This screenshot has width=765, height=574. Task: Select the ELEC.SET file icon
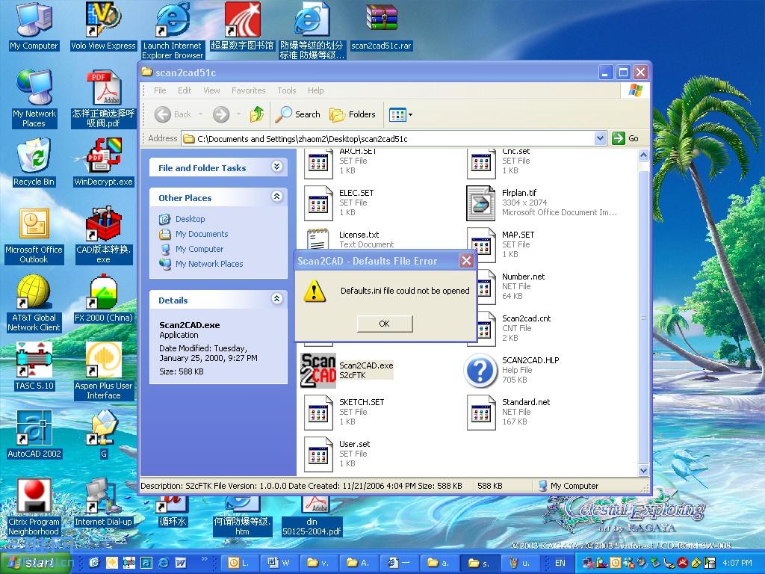(x=318, y=203)
